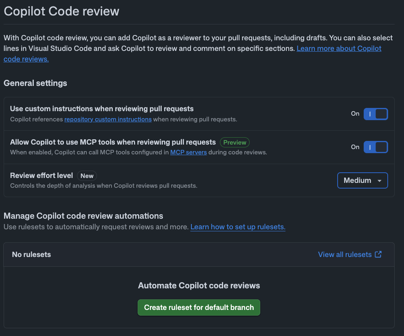Click the Preview badge next to MCP tools
Image resolution: width=404 pixels, height=336 pixels.
[x=235, y=143]
